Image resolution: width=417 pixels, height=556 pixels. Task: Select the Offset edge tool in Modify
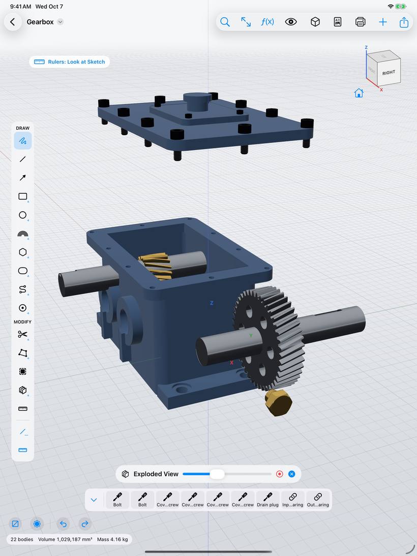pos(23,371)
